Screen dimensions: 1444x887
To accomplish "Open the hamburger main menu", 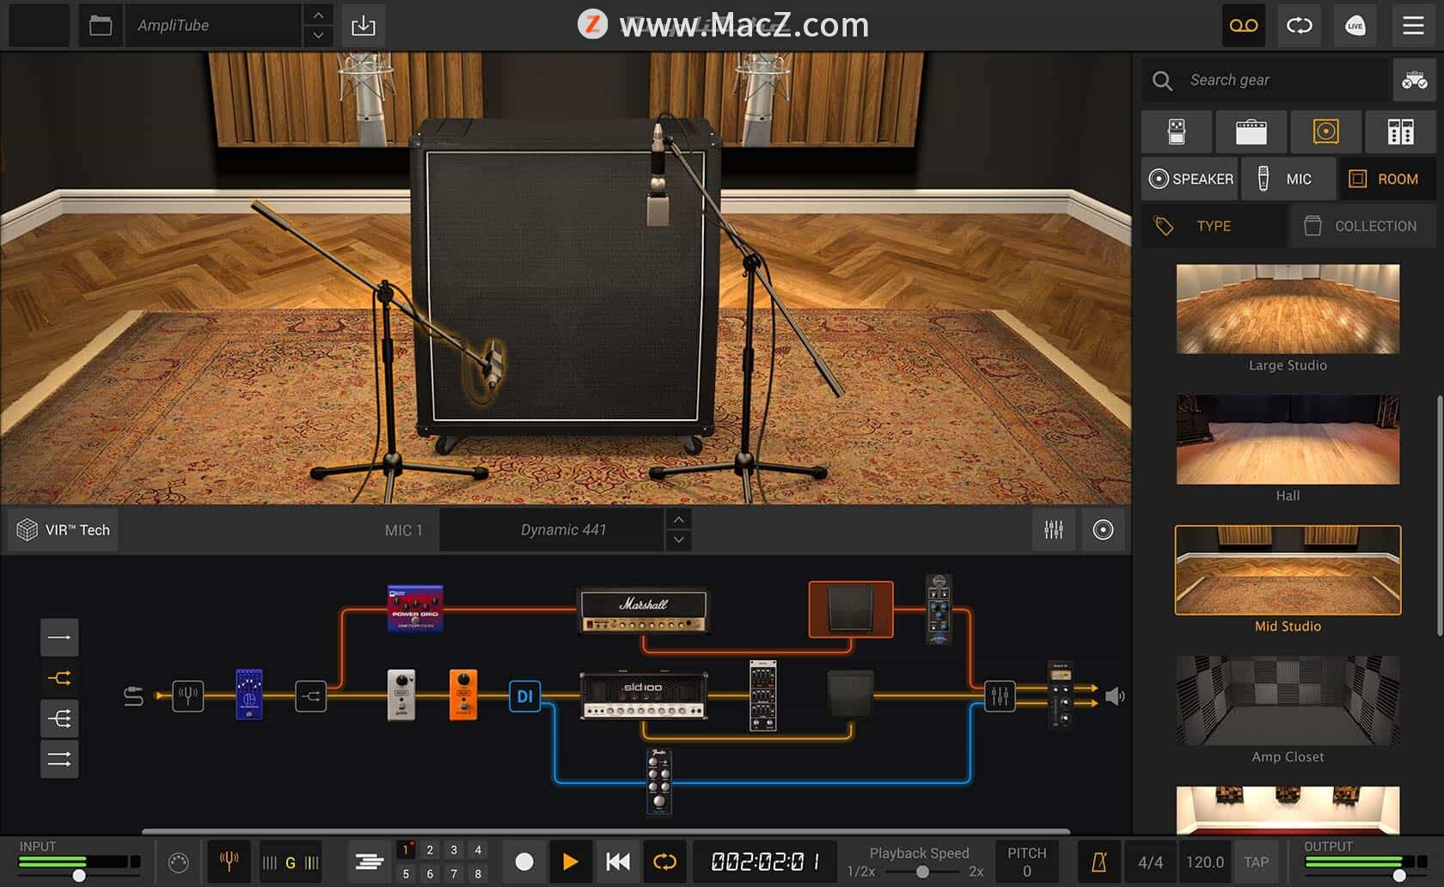I will [x=1413, y=26].
